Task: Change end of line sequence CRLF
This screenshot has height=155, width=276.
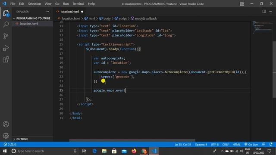Action: tap(225, 145)
